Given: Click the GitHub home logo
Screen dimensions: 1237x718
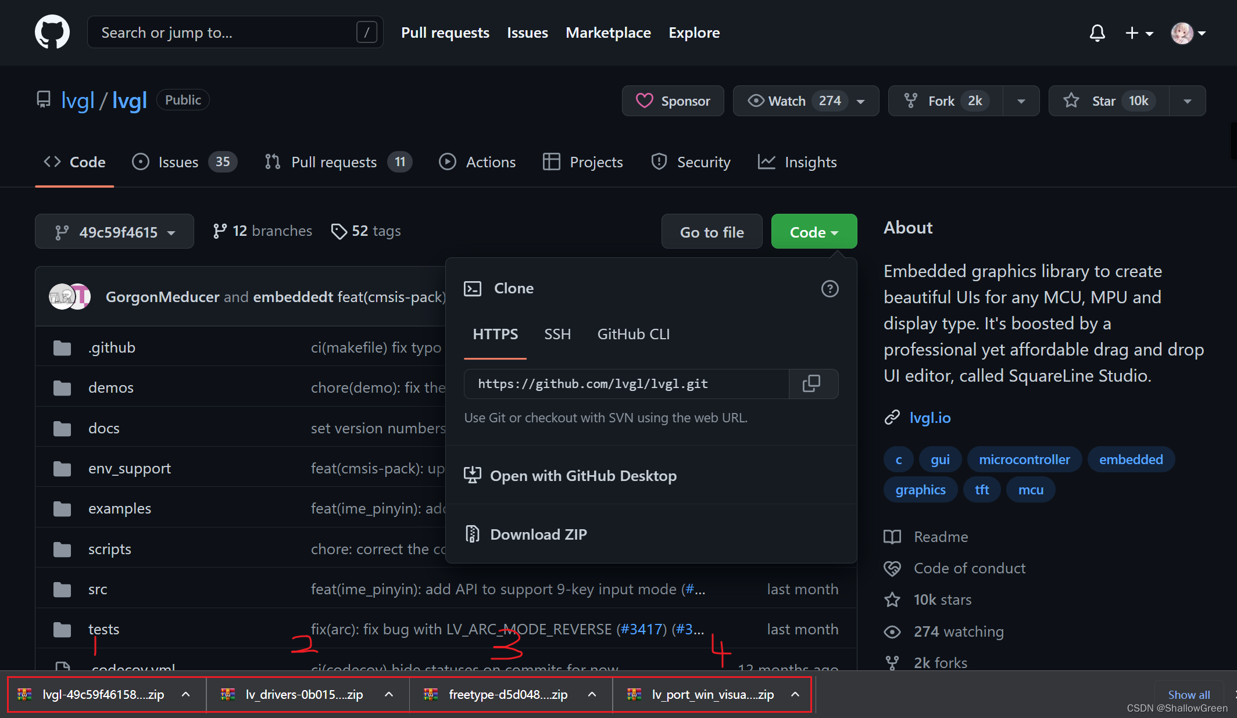Looking at the screenshot, I should click(52, 32).
